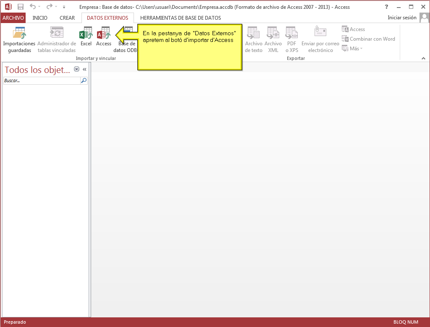
Task: Click the Undo arrow
Action: 33,7
